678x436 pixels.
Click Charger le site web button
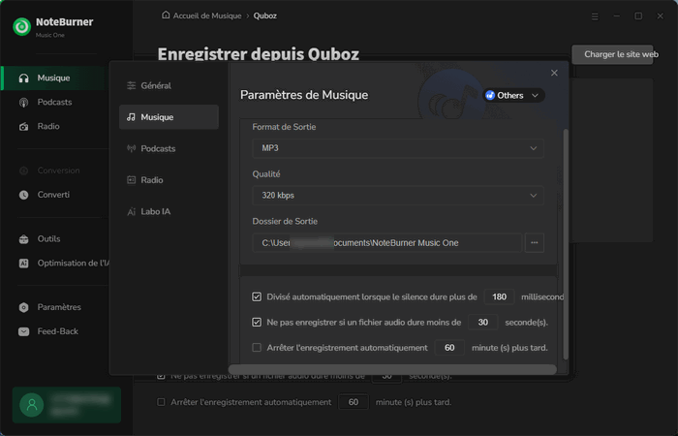pos(612,54)
